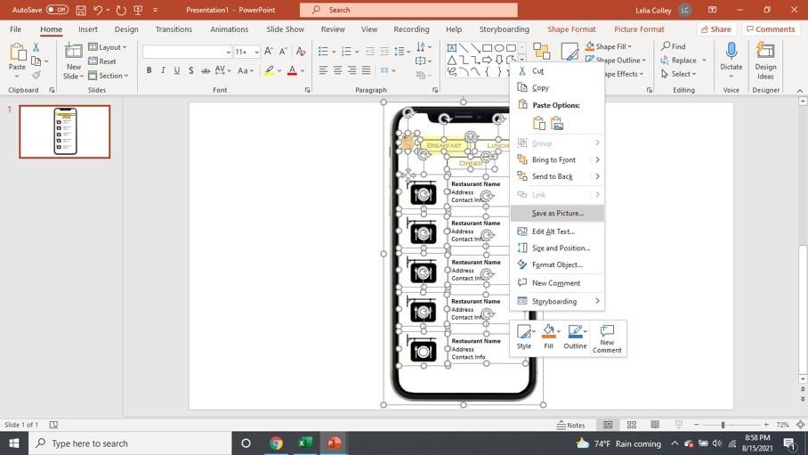The height and width of the screenshot is (455, 808).
Task: Toggle the AutoSave switch
Action: [57, 10]
